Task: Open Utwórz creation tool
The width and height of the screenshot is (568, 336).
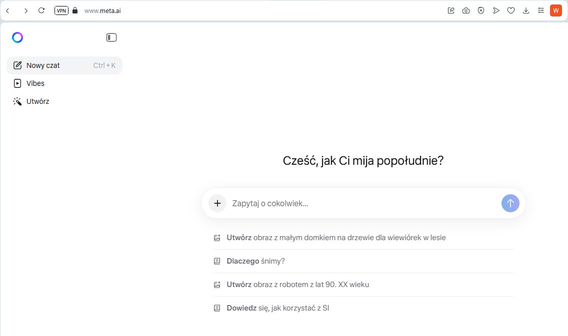Action: coord(37,101)
